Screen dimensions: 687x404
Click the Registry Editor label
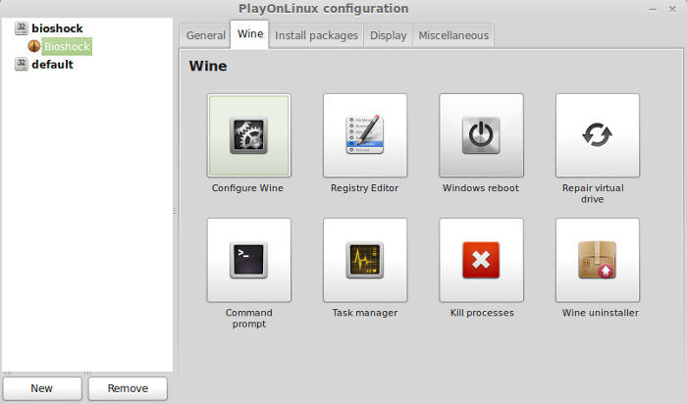pyautogui.click(x=364, y=188)
